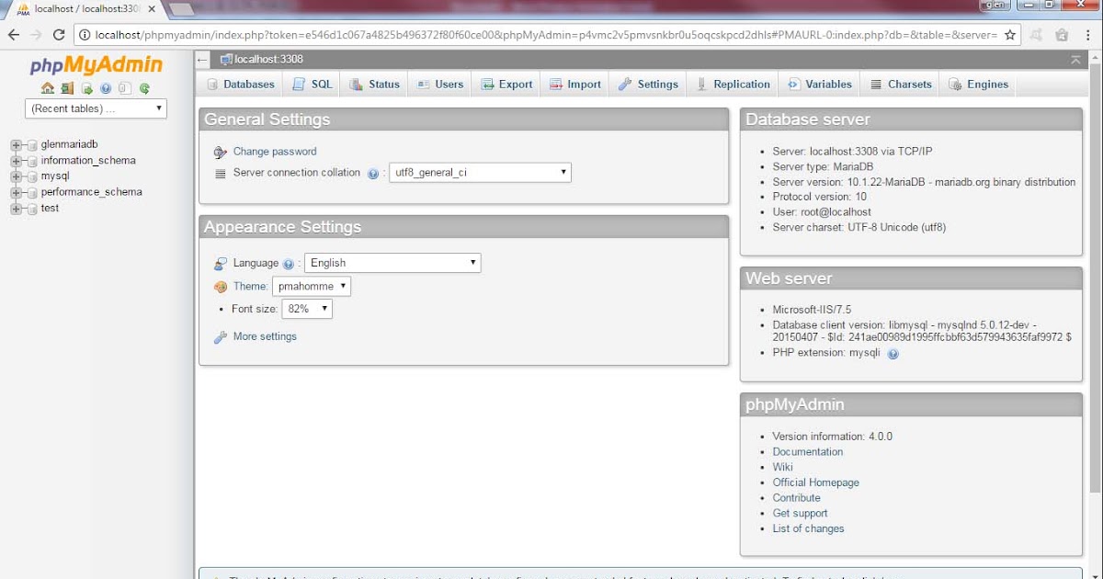Open the List of changes link
This screenshot has height=579, width=1103.
pos(807,528)
